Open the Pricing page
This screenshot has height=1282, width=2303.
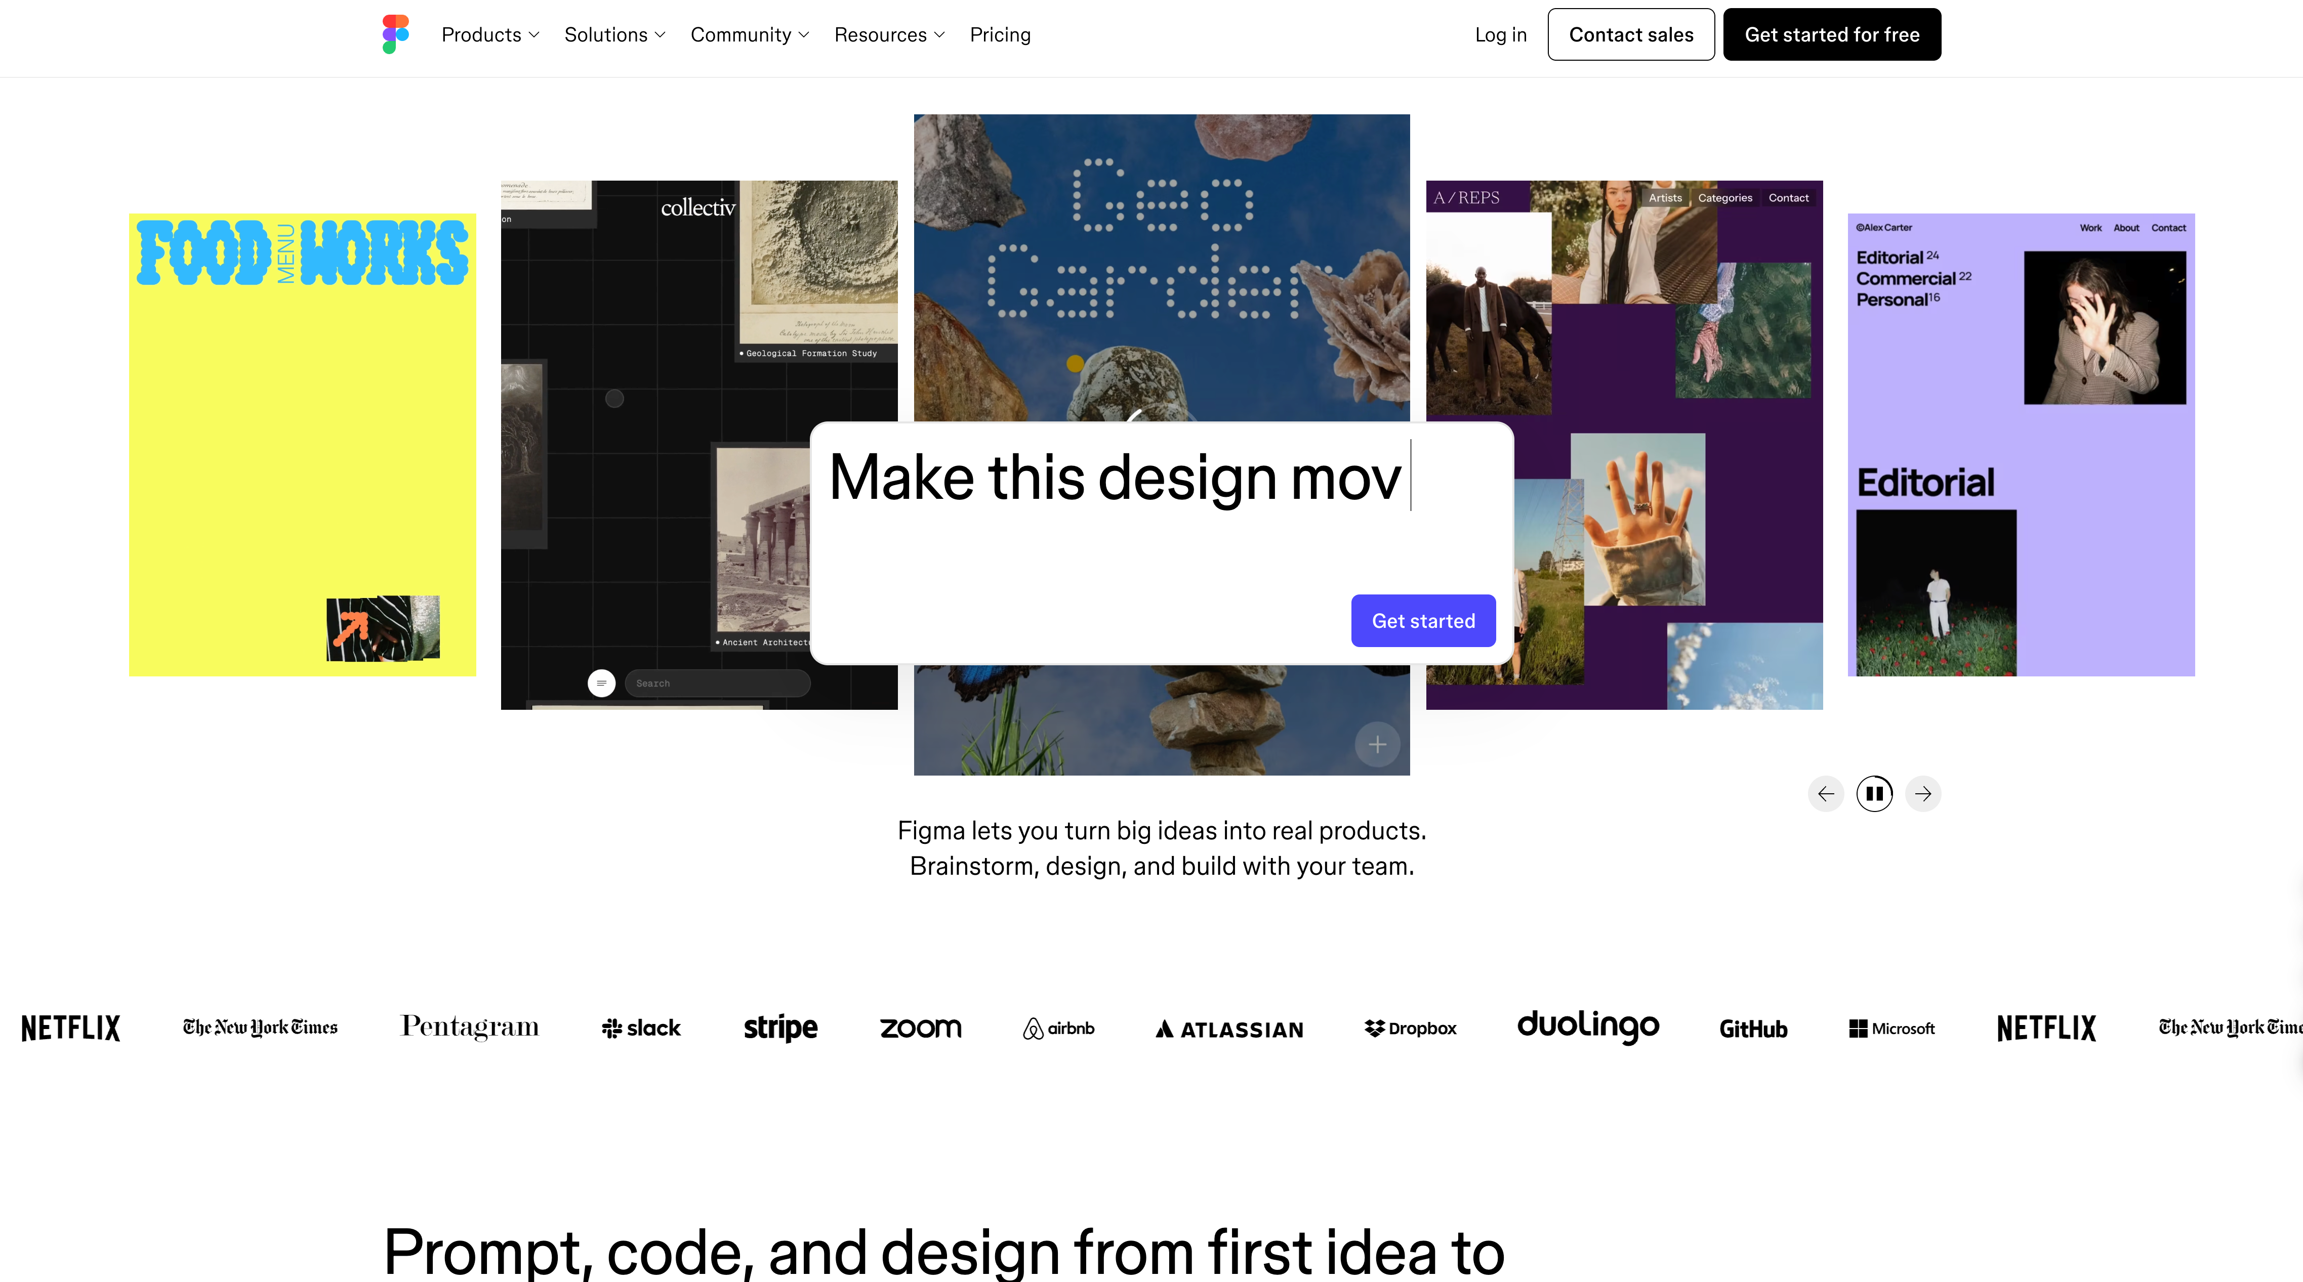[x=1000, y=35]
